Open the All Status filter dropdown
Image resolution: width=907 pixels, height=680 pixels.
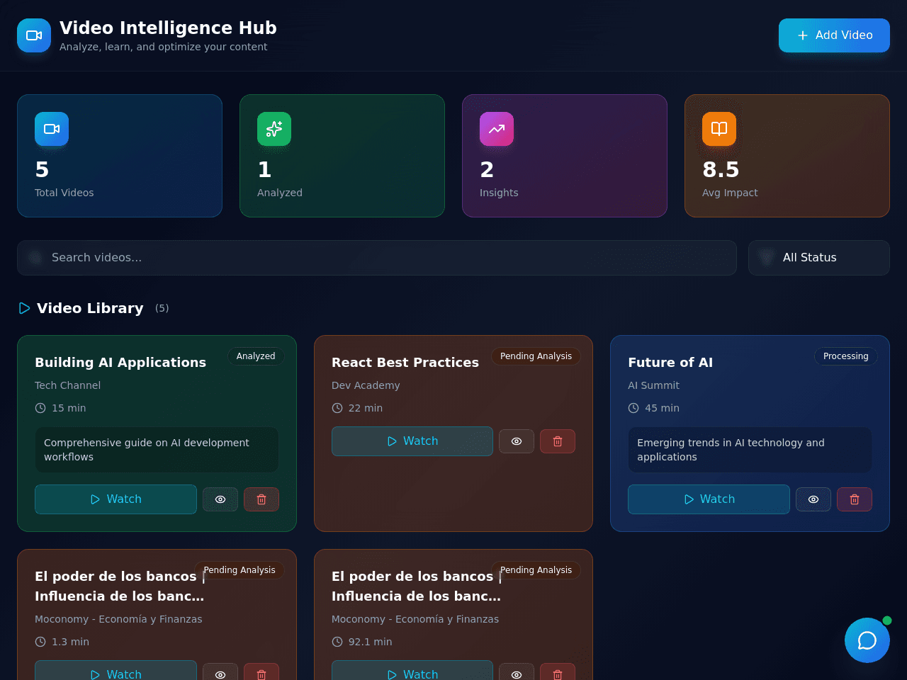[819, 258]
